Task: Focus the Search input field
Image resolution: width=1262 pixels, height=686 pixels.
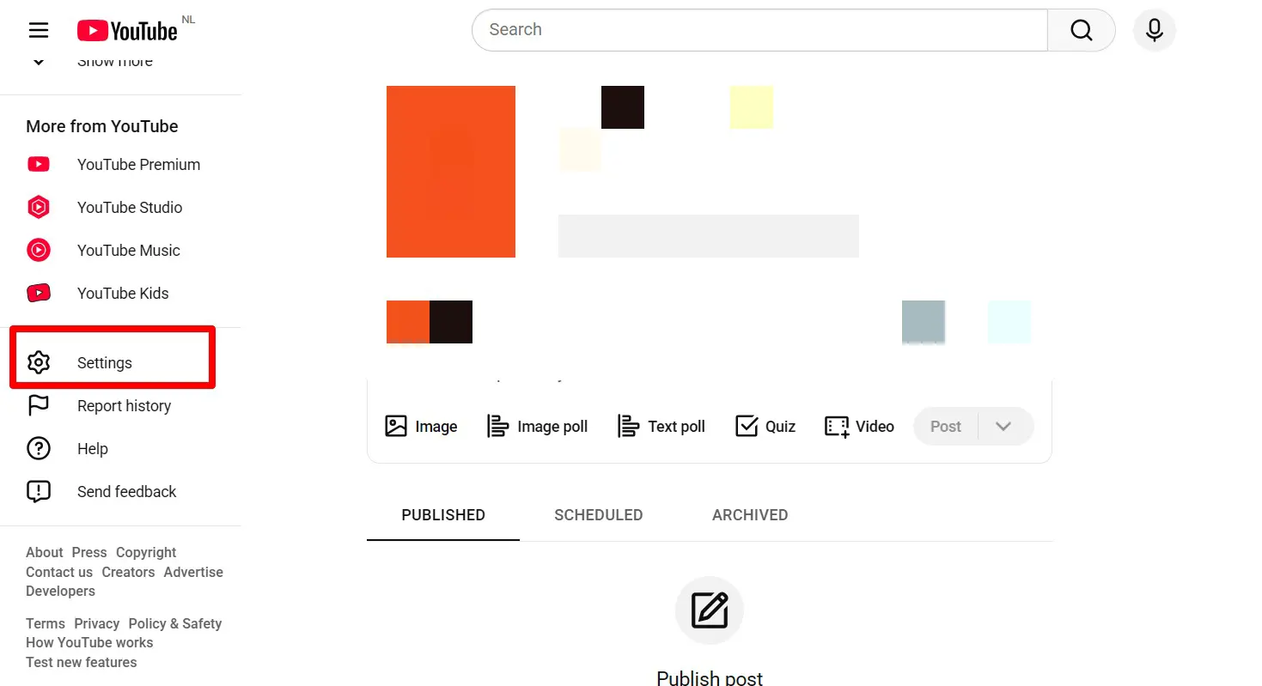Action: [x=759, y=31]
